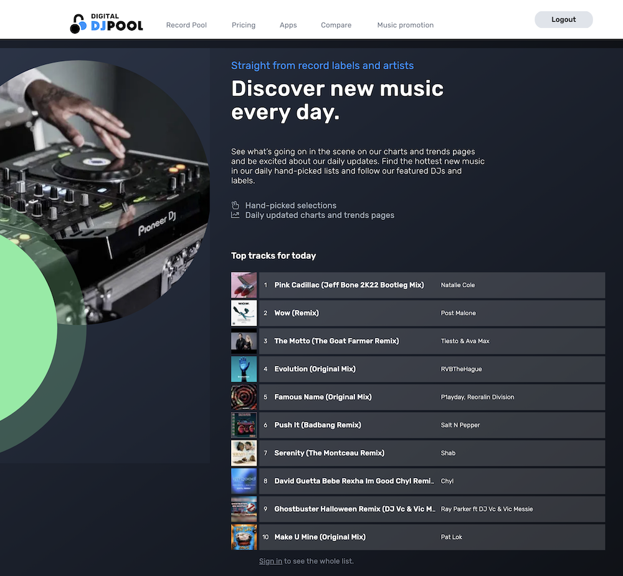This screenshot has height=576, width=623.
Task: Open the Record Pool menu item
Action: pyautogui.click(x=186, y=25)
